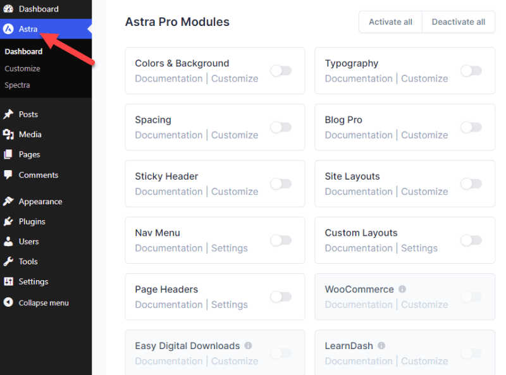Open LearnDash Customize link
The image size is (506, 375).
424,361
